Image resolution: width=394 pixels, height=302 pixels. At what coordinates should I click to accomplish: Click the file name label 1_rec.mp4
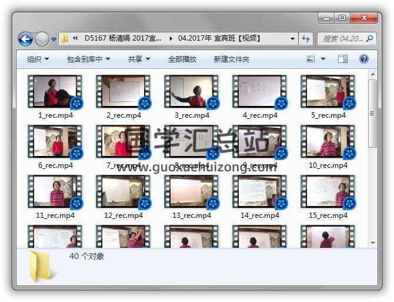[x=55, y=115]
